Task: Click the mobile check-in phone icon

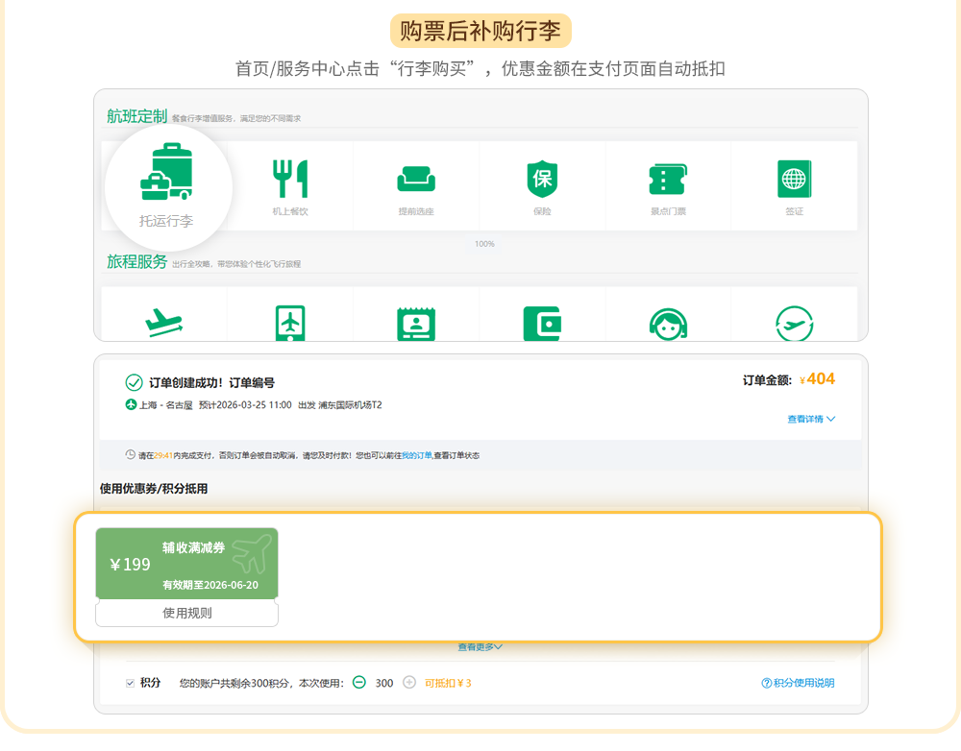Action: pos(290,324)
